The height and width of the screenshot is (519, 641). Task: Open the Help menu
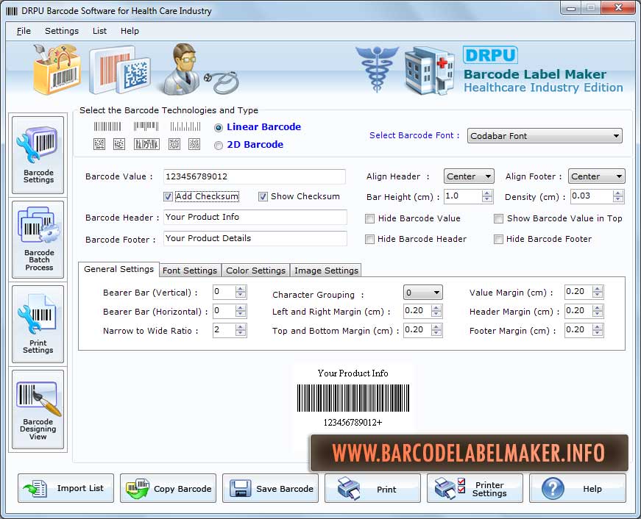coord(130,31)
